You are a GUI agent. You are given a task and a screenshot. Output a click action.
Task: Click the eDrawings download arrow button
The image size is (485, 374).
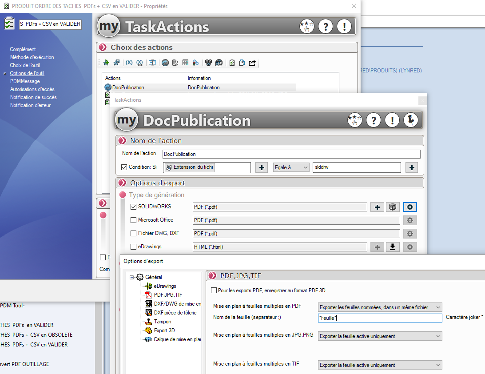tap(392, 247)
